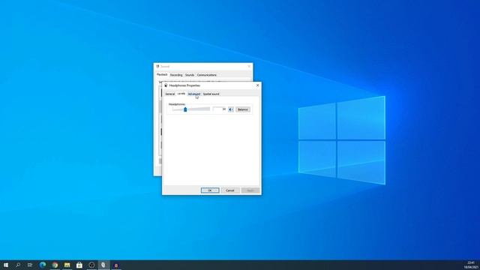The height and width of the screenshot is (270, 480).
Task: Open Playback tab in Sound window
Action: coord(162,75)
